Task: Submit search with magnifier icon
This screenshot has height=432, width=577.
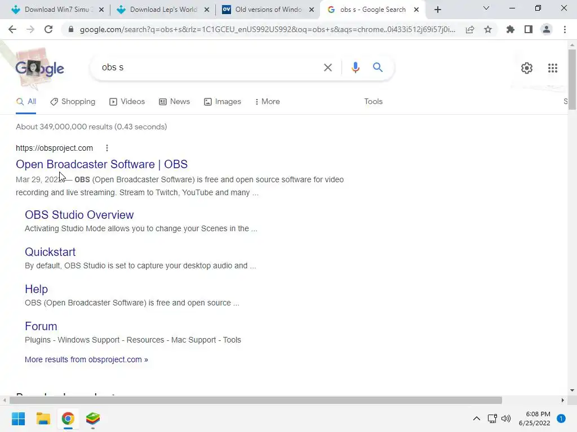Action: click(378, 67)
